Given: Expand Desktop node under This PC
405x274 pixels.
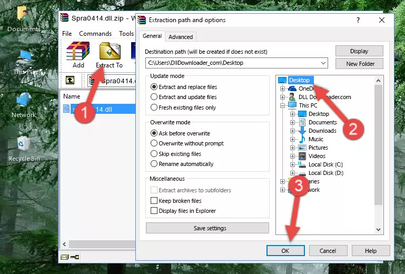Looking at the screenshot, I should pos(292,114).
